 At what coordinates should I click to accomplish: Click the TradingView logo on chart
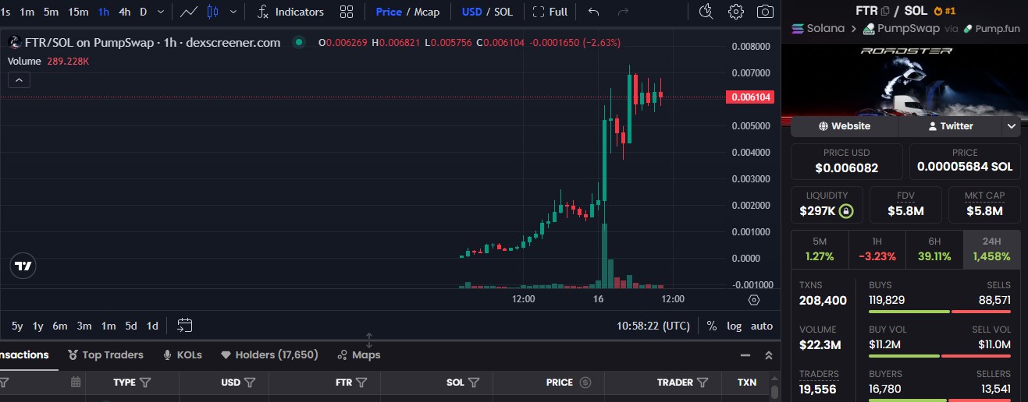pyautogui.click(x=23, y=266)
